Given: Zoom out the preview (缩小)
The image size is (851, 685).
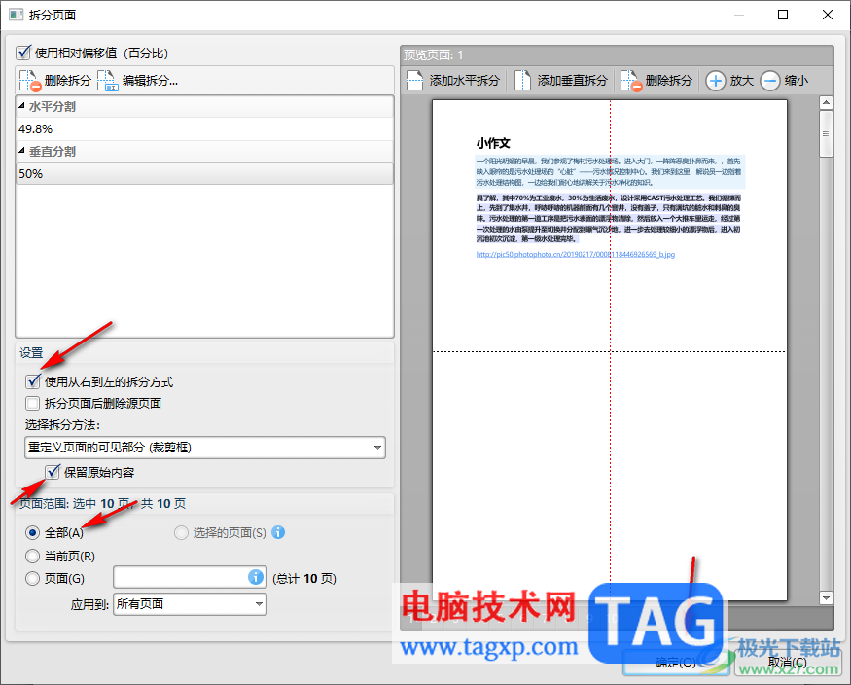Looking at the screenshot, I should (784, 81).
